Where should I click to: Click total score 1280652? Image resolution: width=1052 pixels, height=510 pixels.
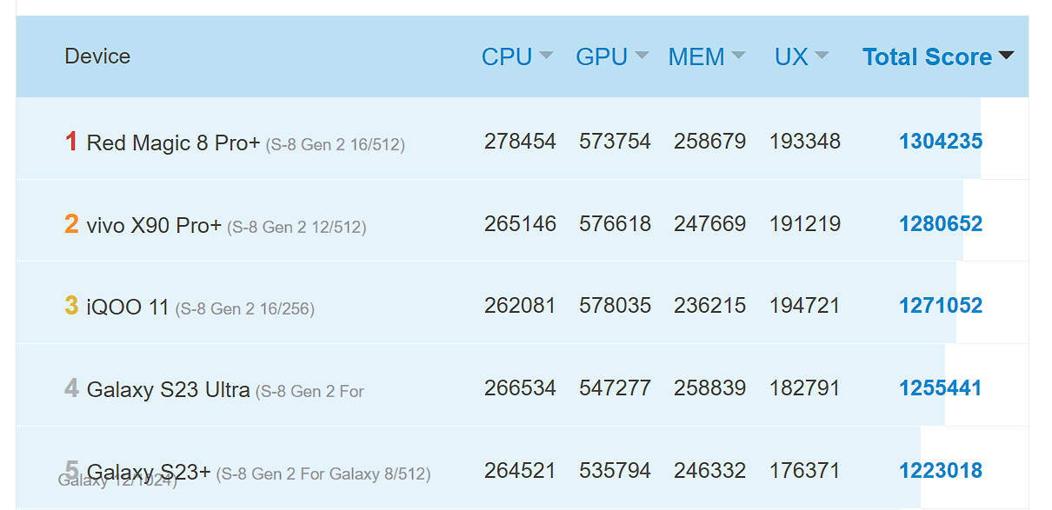pyautogui.click(x=941, y=223)
